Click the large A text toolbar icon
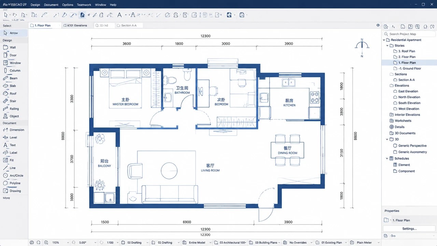The width and height of the screenshot is (437, 246). (x=119, y=15)
